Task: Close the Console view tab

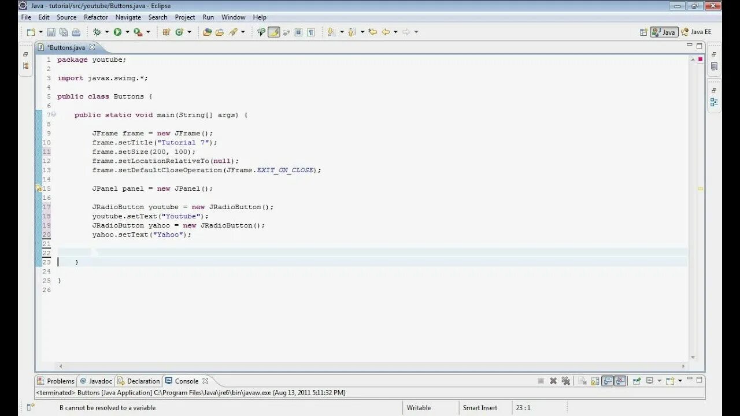Action: coord(205,381)
